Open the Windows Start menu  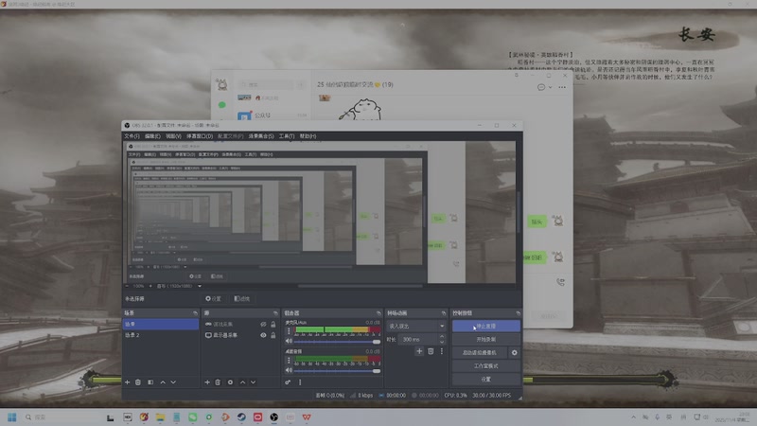12,417
